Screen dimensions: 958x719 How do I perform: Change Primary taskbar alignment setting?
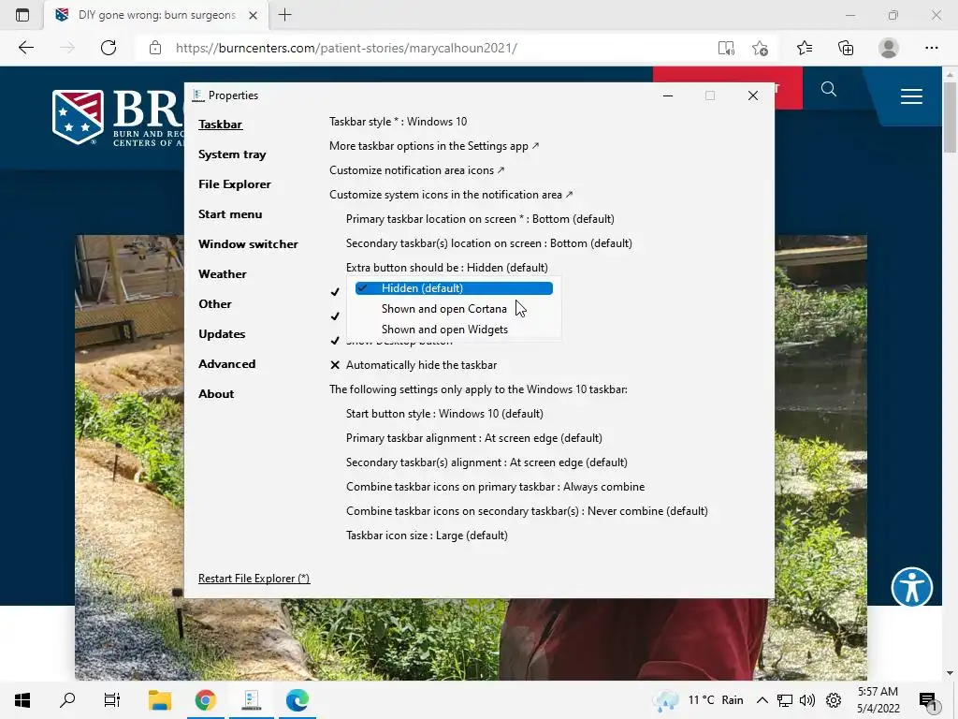tap(474, 438)
